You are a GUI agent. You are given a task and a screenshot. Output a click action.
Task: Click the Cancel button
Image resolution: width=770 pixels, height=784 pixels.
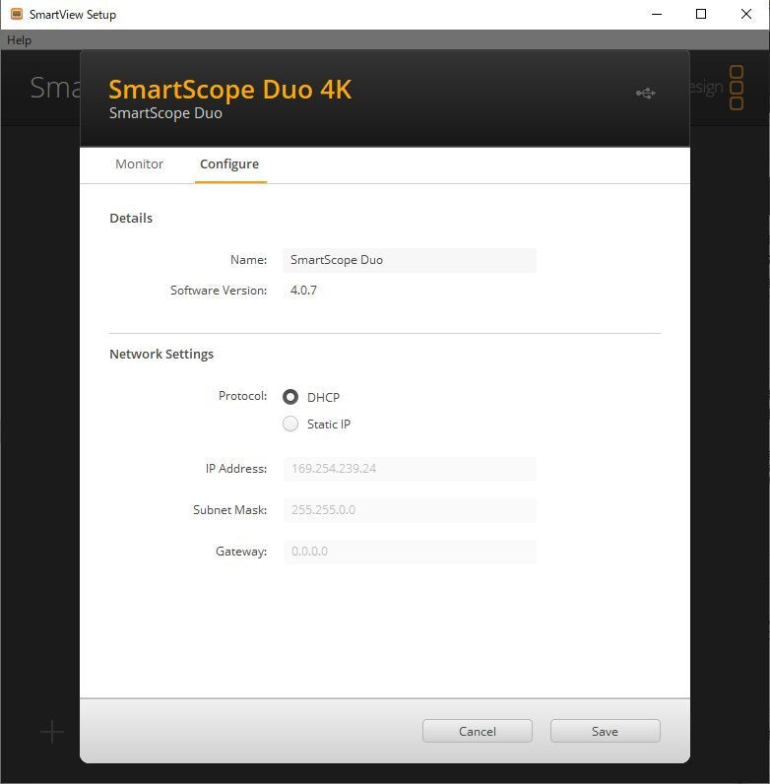478,731
